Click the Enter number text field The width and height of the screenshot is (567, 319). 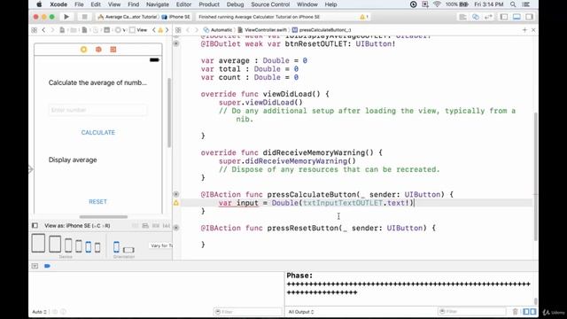(x=97, y=110)
